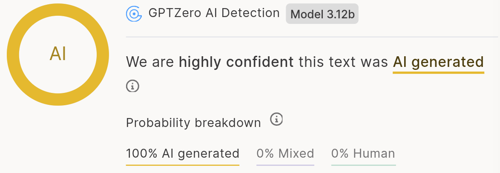Open the underlined AI generated link
This screenshot has height=173, width=500.
(x=438, y=62)
